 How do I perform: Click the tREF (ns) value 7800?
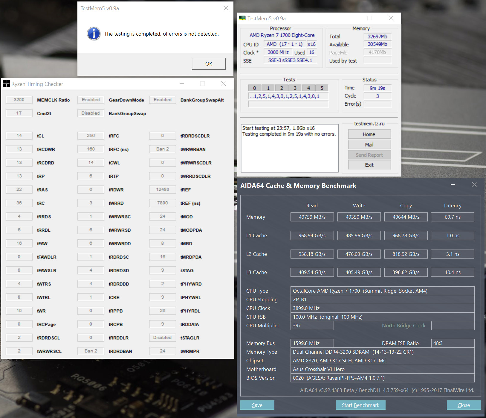coord(163,203)
